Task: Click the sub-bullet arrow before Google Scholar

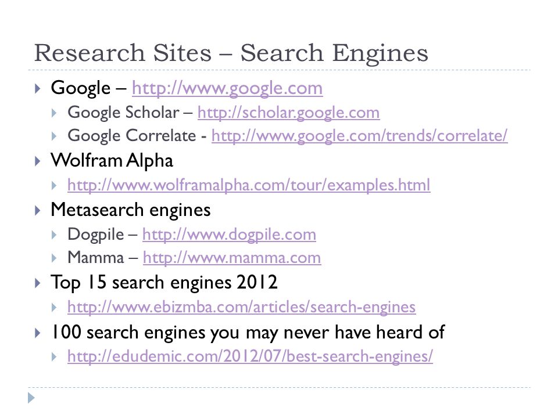Action: coord(53,113)
